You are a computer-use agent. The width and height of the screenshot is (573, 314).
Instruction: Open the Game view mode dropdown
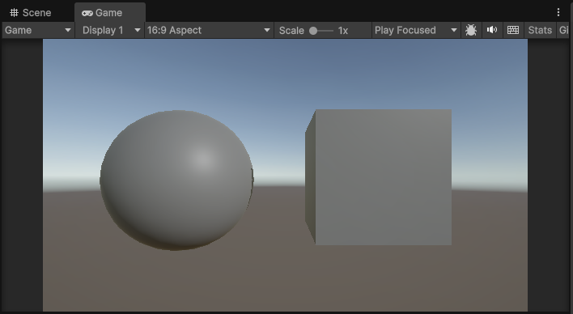[x=38, y=30]
